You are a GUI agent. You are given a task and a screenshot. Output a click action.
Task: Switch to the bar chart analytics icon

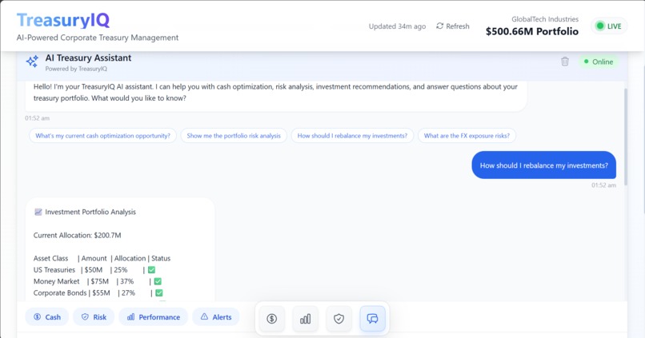[x=305, y=319]
